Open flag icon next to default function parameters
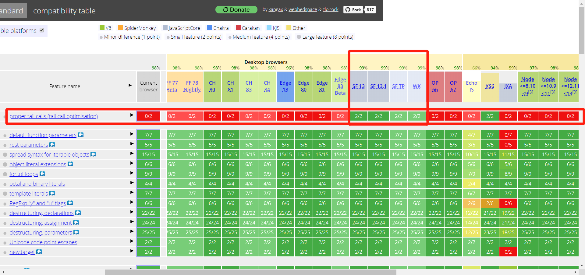The height and width of the screenshot is (275, 585). pos(80,135)
